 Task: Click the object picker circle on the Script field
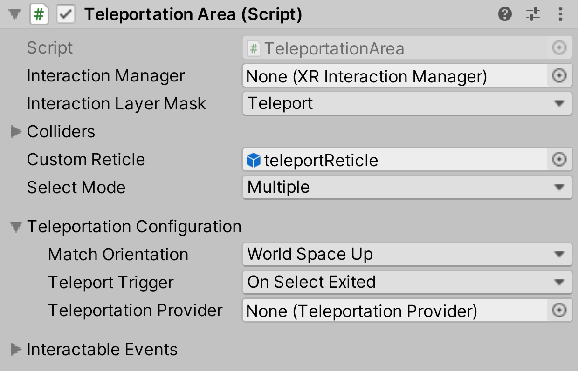click(559, 47)
